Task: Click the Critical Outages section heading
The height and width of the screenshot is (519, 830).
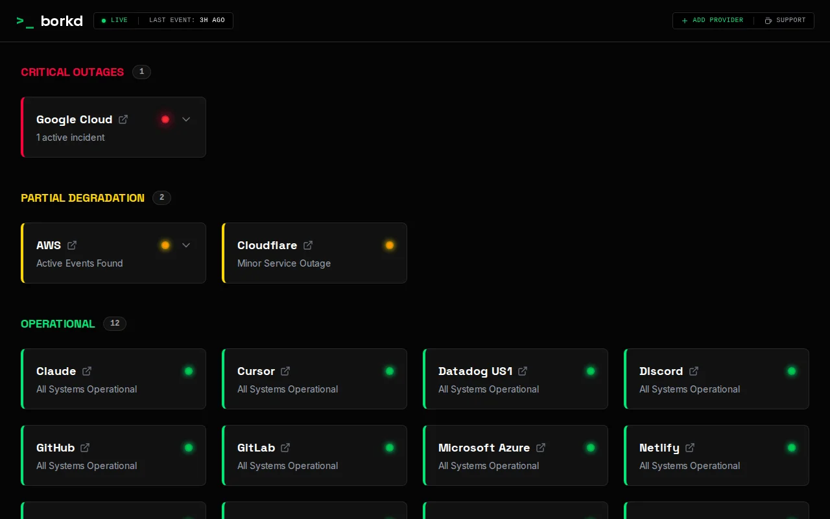Action: point(73,72)
